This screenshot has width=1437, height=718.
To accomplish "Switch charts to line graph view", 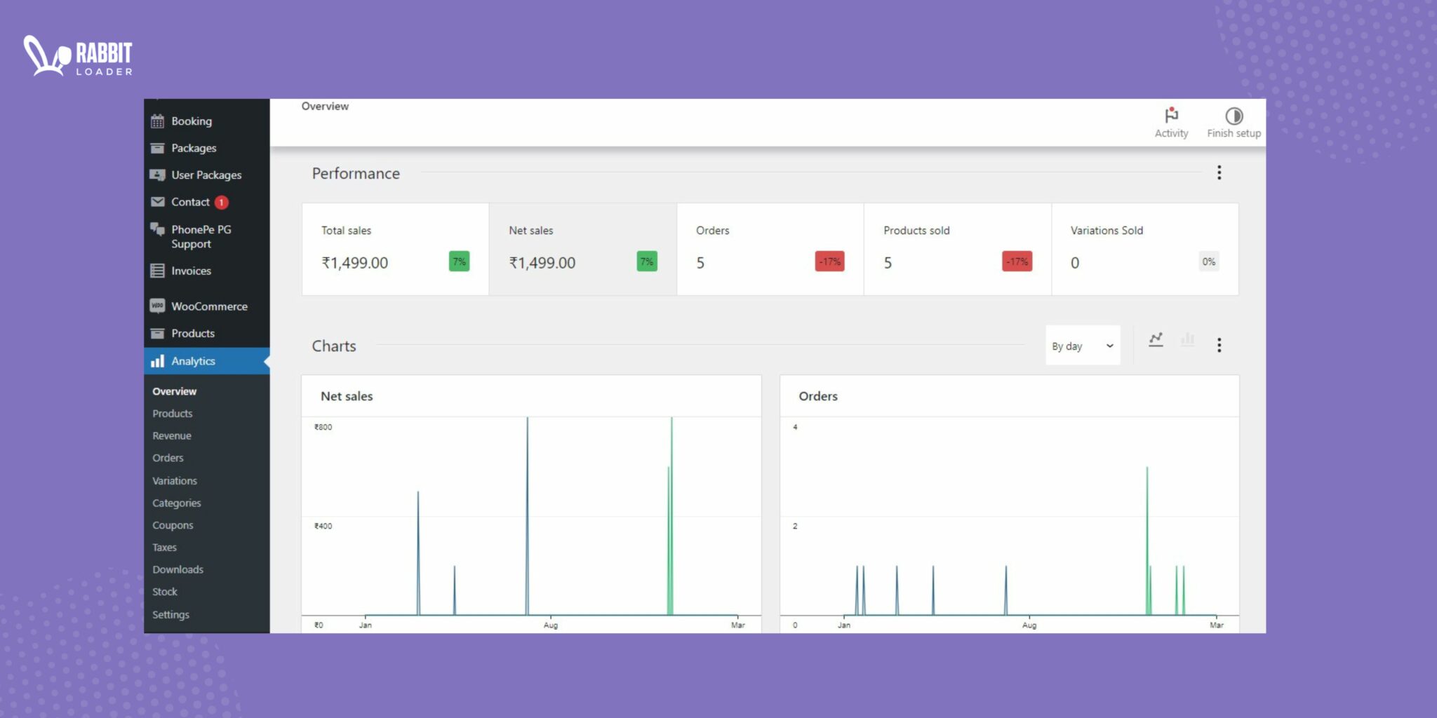I will (x=1156, y=339).
